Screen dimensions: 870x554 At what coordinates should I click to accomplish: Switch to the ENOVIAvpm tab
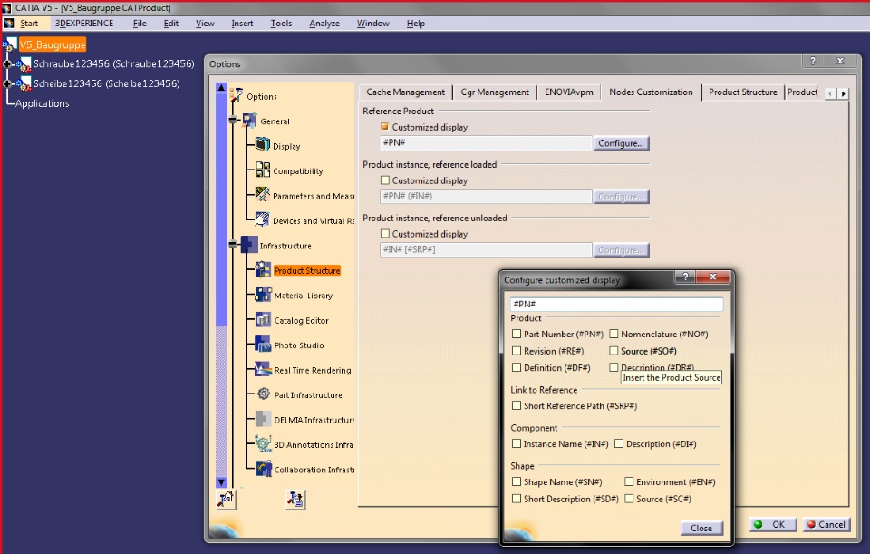(x=569, y=92)
